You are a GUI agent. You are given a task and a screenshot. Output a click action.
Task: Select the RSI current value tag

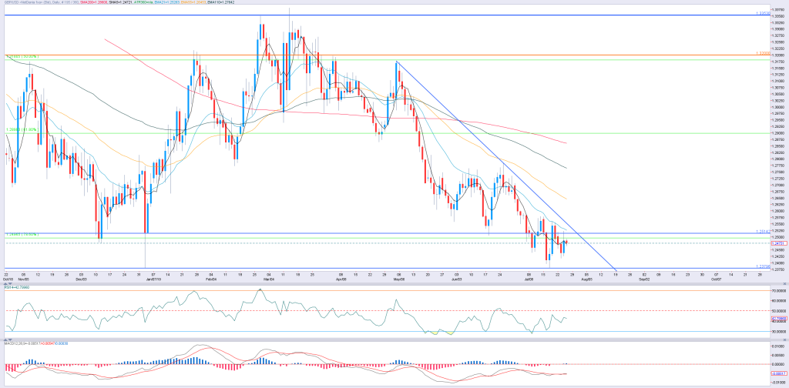coord(777,319)
